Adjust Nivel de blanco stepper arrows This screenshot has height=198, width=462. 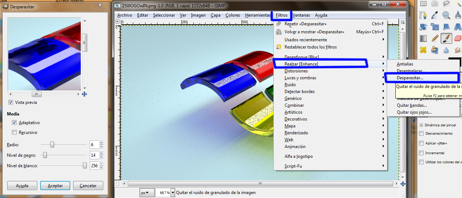[101, 166]
